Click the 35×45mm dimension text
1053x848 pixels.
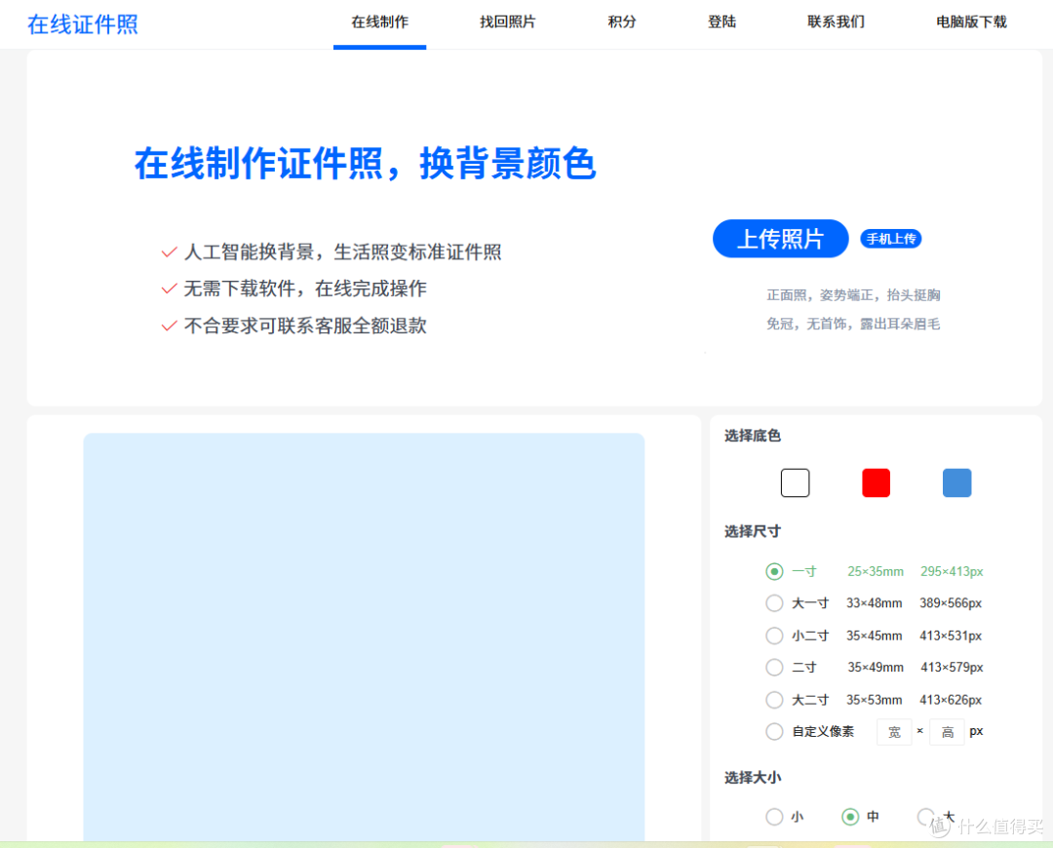pyautogui.click(x=874, y=636)
